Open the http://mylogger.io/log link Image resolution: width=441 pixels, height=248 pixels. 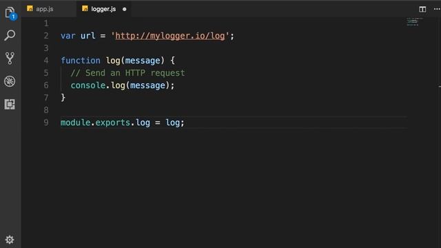(x=170, y=36)
